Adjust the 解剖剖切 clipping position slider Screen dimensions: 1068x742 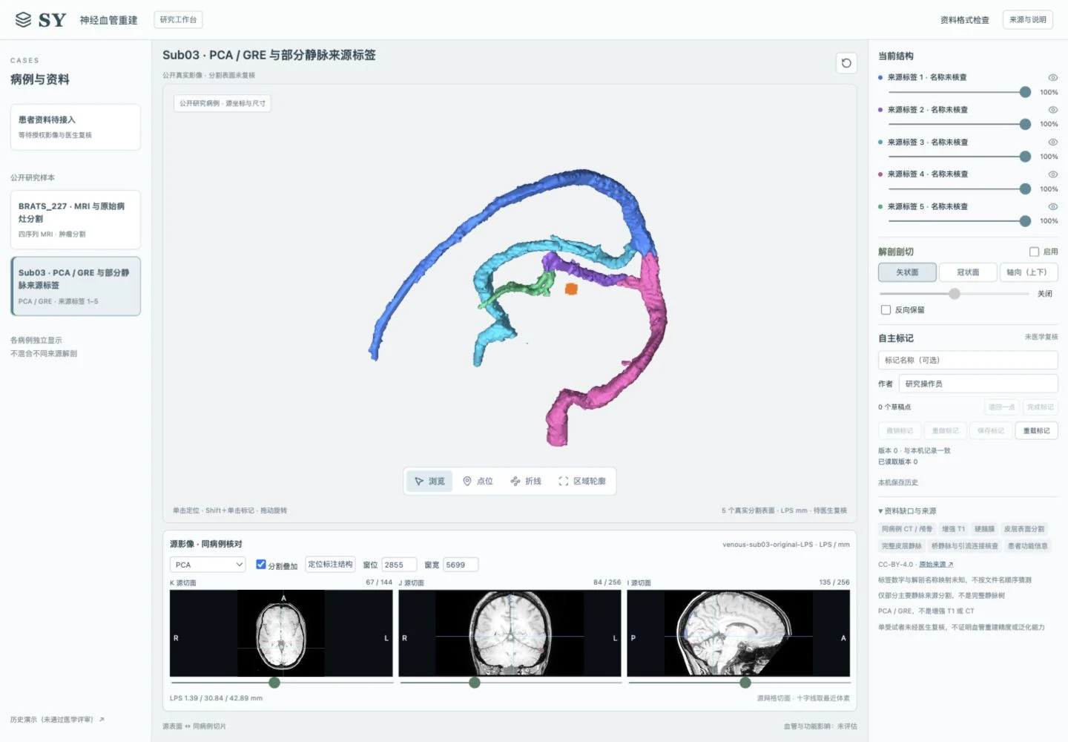[x=955, y=294]
